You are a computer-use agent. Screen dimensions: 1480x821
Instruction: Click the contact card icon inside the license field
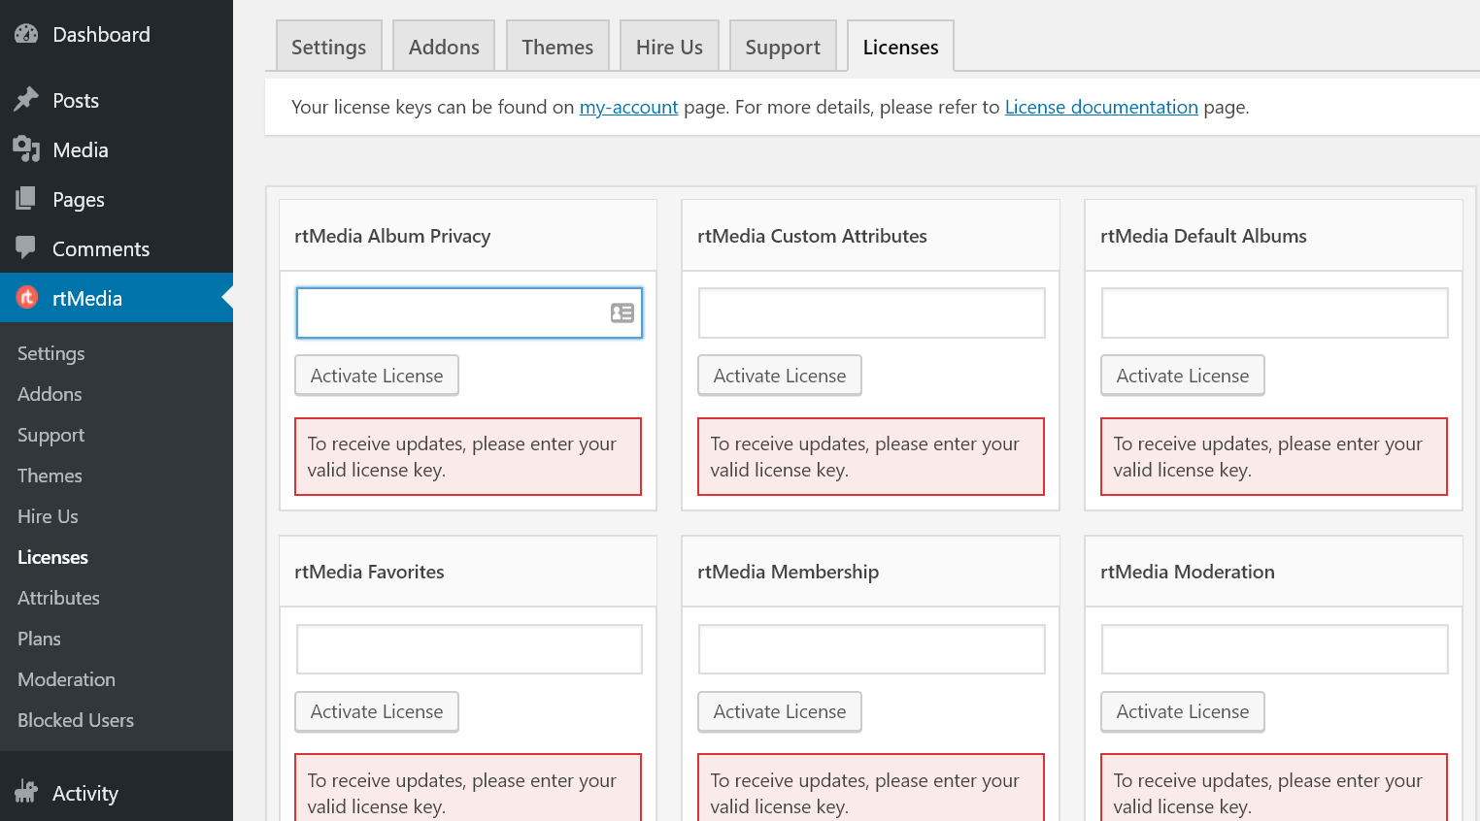pos(622,312)
